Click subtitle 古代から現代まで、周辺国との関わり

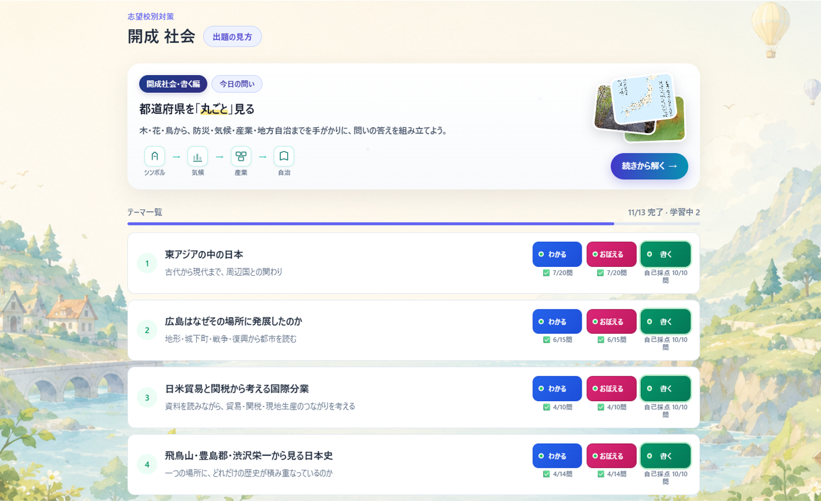(x=224, y=272)
